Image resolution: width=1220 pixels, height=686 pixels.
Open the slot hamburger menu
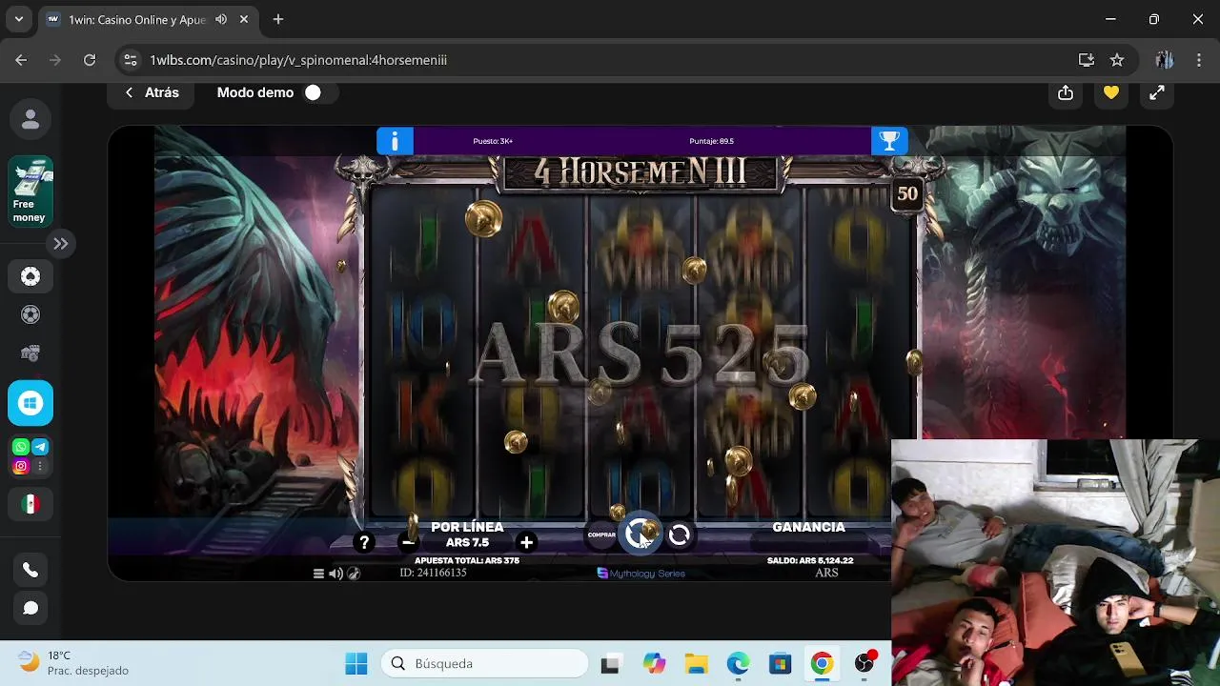click(318, 574)
